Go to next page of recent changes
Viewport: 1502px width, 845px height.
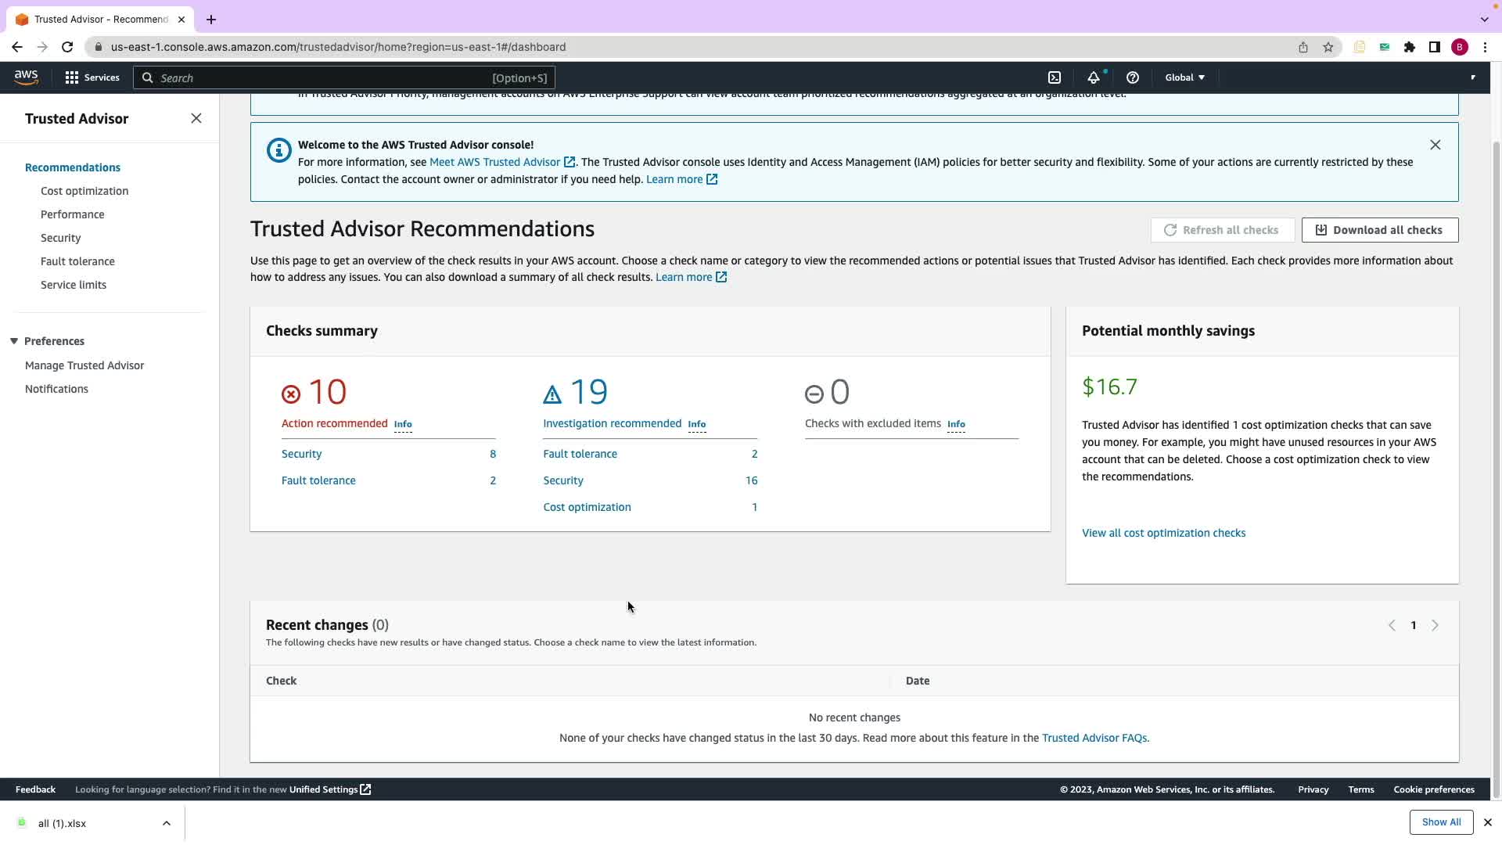click(1435, 625)
